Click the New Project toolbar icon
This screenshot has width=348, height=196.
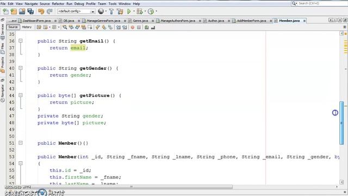tap(14, 11)
